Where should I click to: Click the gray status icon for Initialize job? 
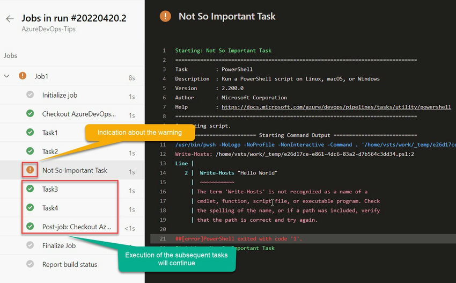pos(30,95)
